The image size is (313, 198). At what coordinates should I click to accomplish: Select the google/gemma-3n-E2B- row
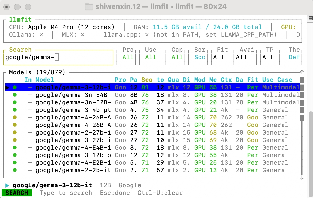pos(153,102)
